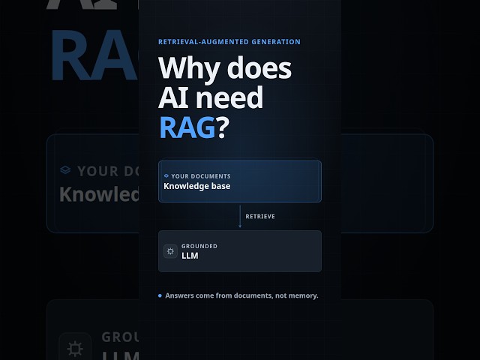Click the blue word RAG in headline
This screenshot has width=480, height=360.
coord(187,127)
